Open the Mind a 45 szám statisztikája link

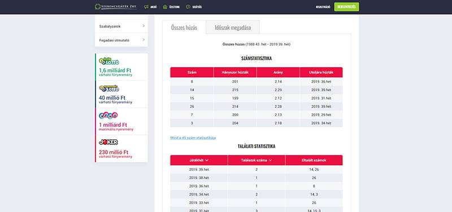click(193, 138)
